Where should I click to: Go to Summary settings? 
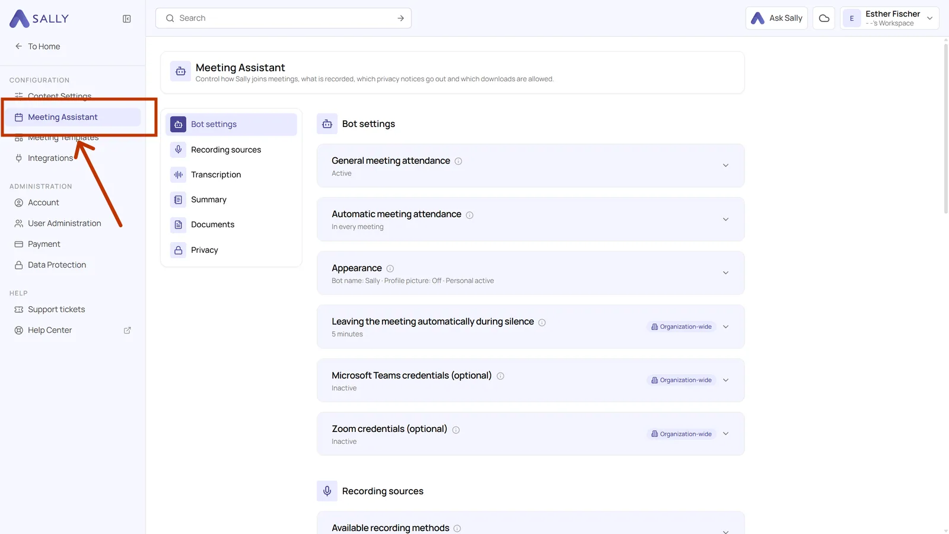231,200
